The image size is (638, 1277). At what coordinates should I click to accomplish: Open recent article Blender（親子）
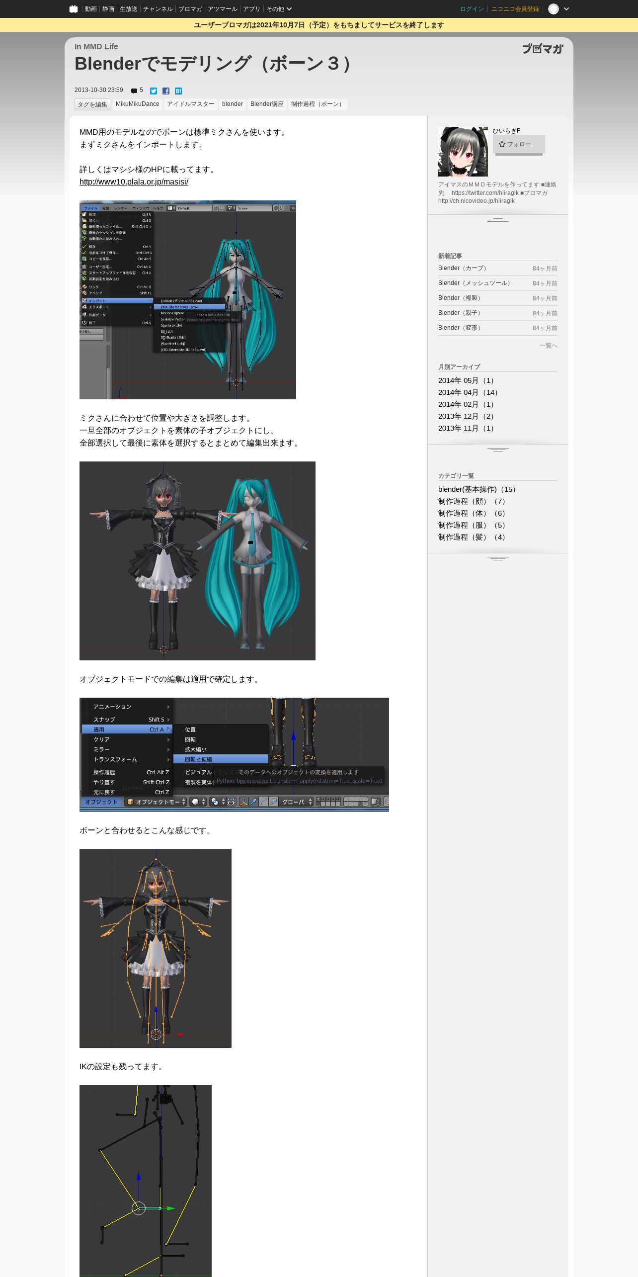[x=461, y=313]
